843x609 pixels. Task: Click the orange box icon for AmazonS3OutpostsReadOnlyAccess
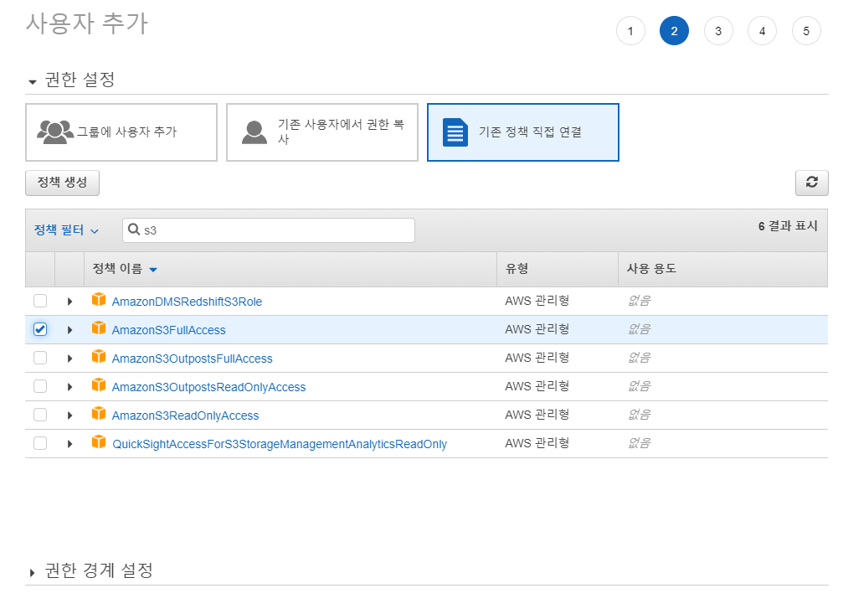[99, 384]
